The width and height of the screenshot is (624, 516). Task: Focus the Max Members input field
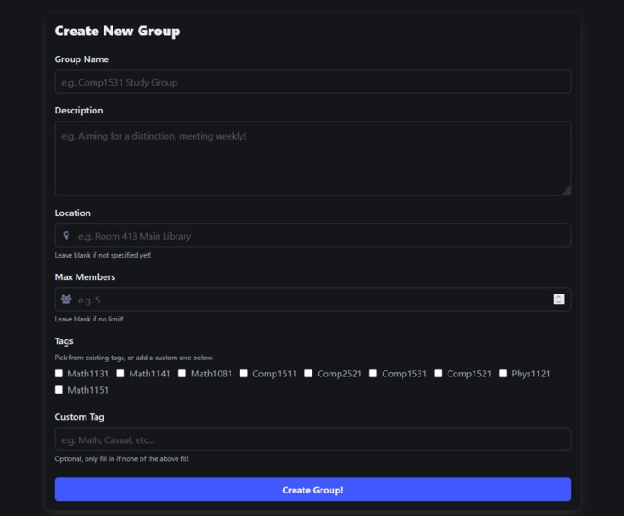tap(312, 299)
